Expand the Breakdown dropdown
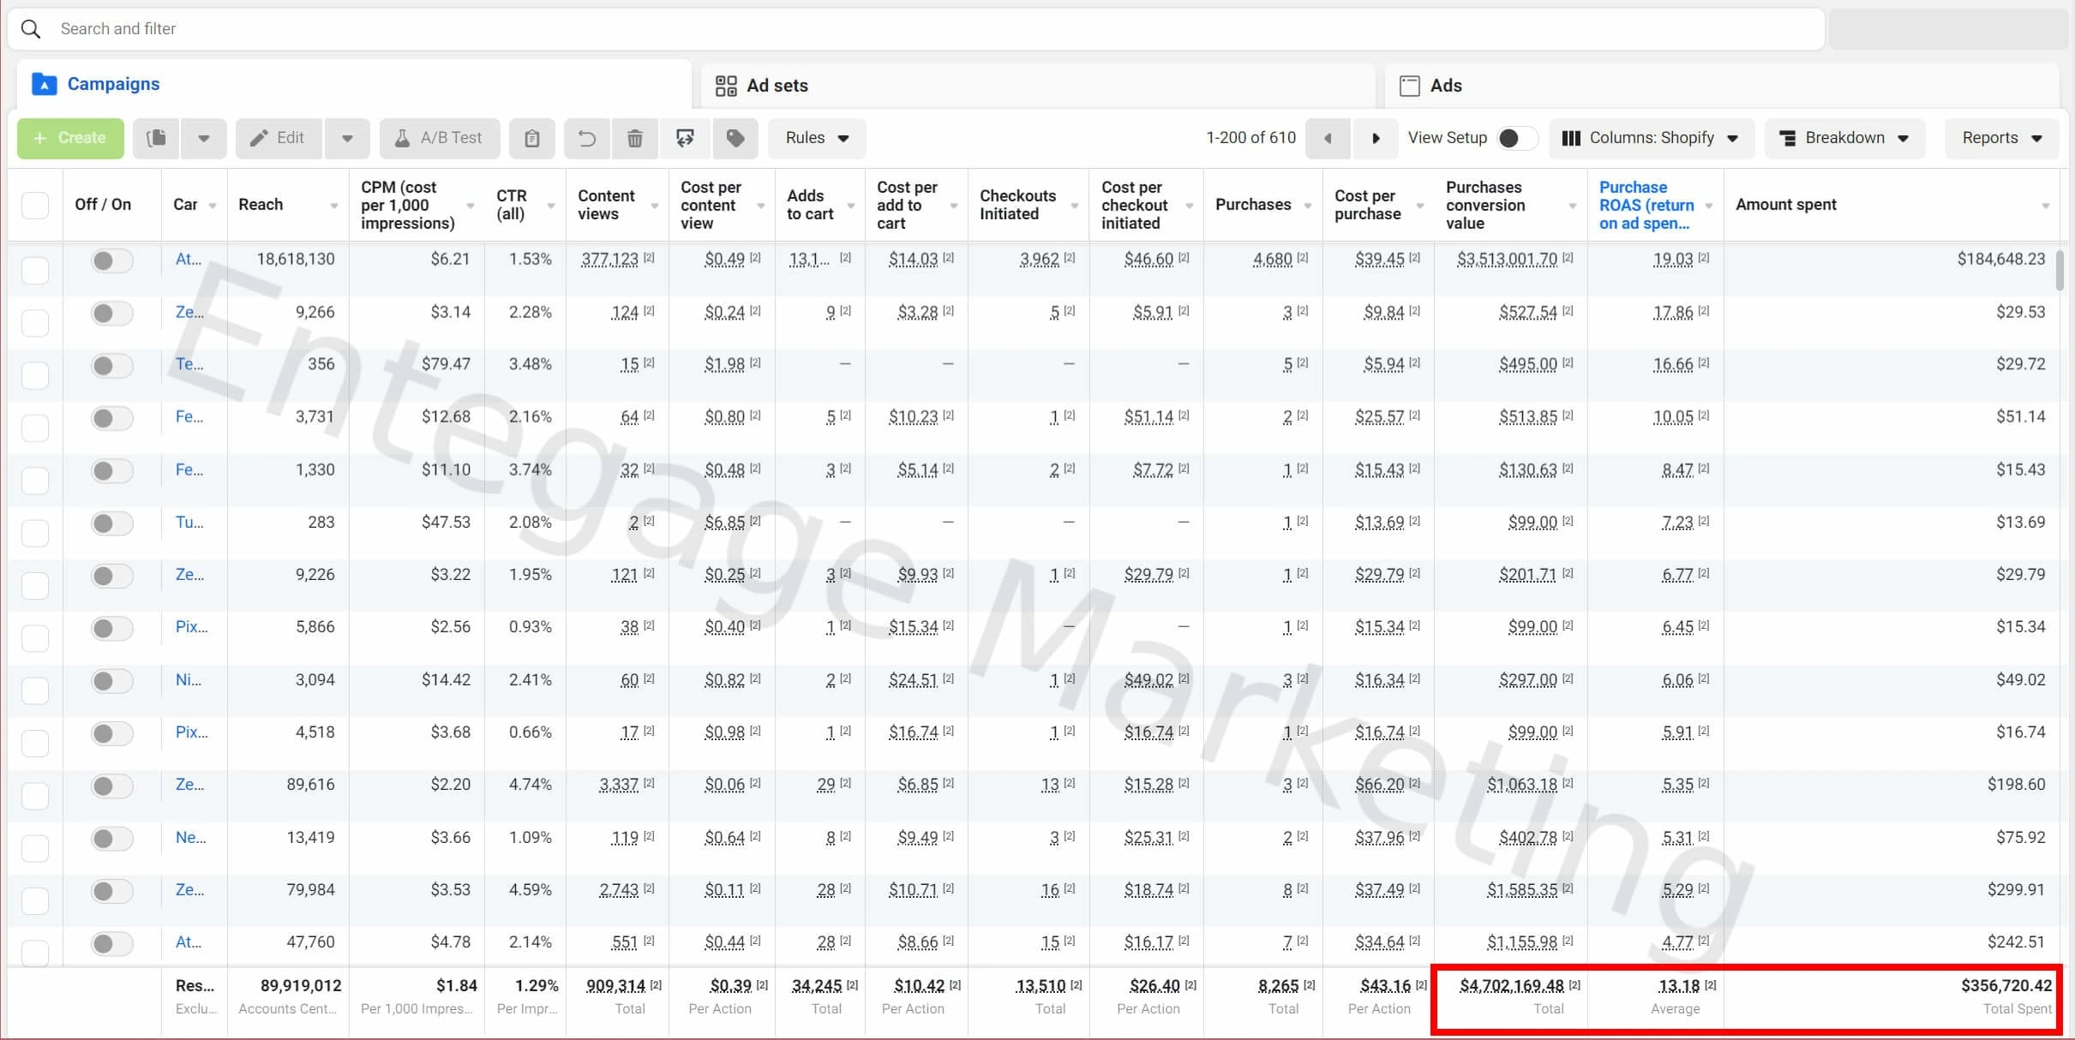Viewport: 2075px width, 1040px height. tap(1844, 138)
